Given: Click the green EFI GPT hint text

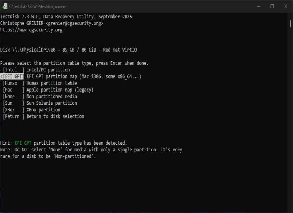Looking at the screenshot, I should click(23, 143).
